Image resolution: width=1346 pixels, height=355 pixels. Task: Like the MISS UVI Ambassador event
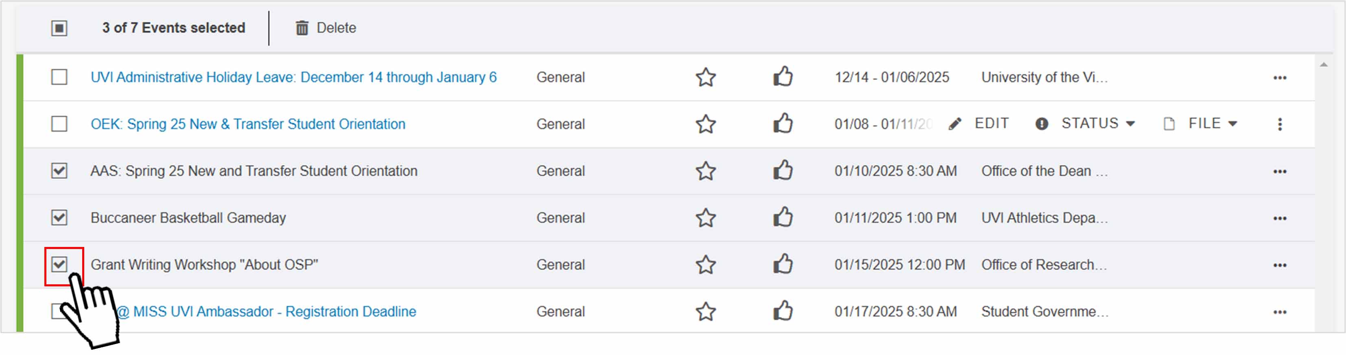point(782,311)
